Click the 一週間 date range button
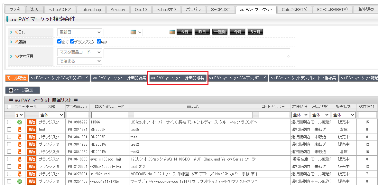378x185 pixels. (x=220, y=32)
